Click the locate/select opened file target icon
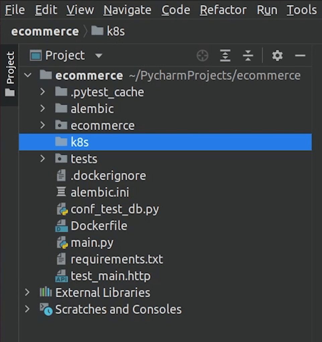The width and height of the screenshot is (322, 342). click(202, 55)
